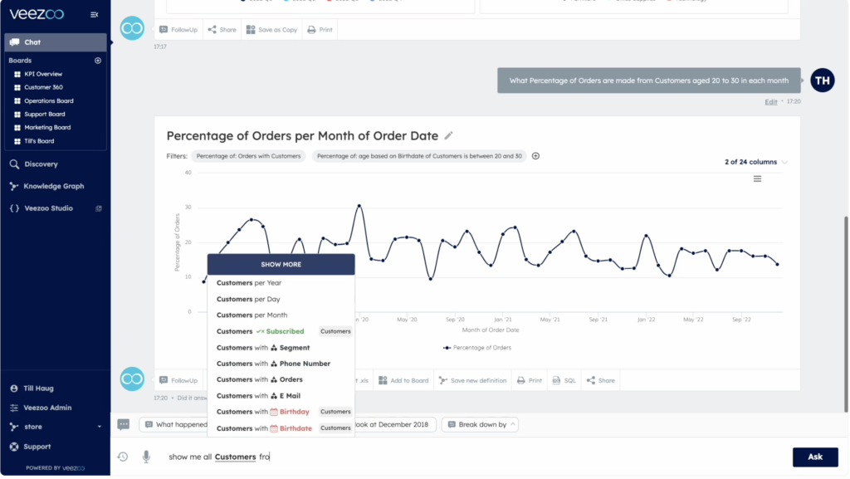
Task: Open Veezoo Studio from the sidebar
Action: tap(51, 208)
